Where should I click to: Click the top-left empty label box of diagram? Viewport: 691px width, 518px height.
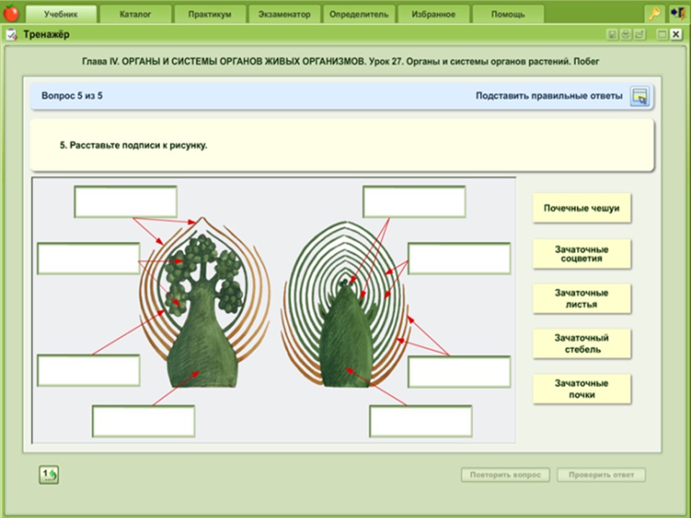(x=125, y=201)
